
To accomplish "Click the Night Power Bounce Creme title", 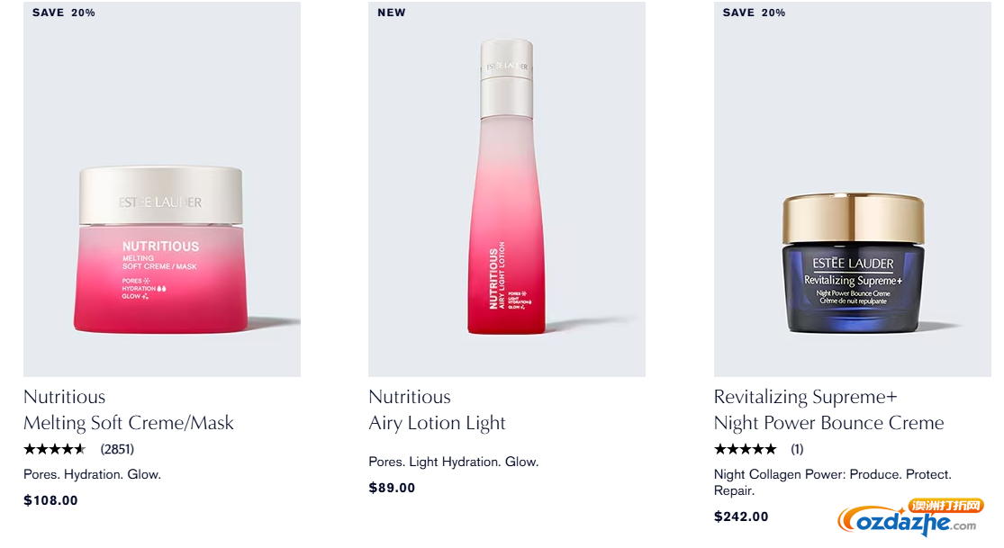I will point(828,423).
